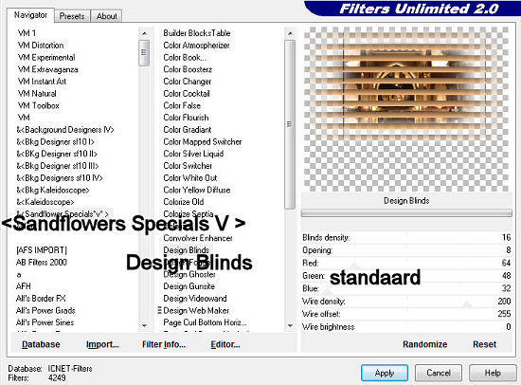Click the Design Blinds preview image
The height and width of the screenshot is (385, 521).
pyautogui.click(x=406, y=109)
